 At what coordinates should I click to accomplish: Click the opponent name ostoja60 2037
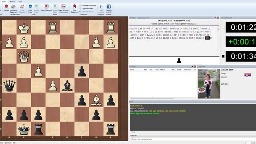click(227, 70)
